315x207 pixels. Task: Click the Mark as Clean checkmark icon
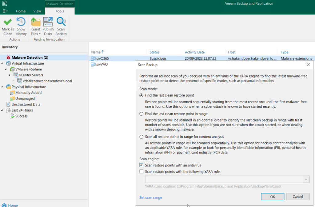coord(8,22)
